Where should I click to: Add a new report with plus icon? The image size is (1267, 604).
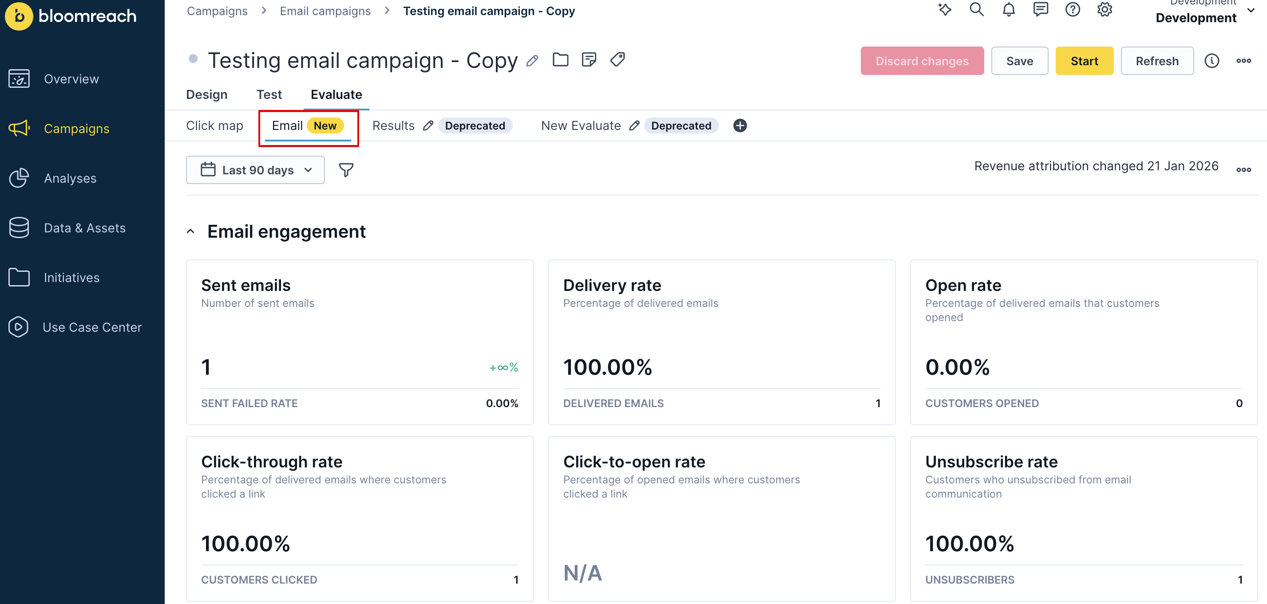click(x=740, y=126)
